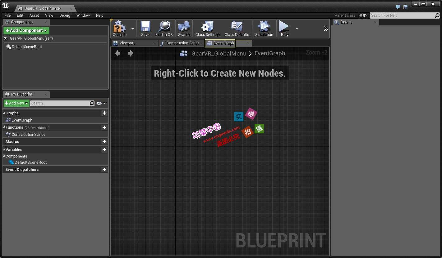Click the Add Component button
The height and width of the screenshot is (258, 442).
tap(26, 30)
